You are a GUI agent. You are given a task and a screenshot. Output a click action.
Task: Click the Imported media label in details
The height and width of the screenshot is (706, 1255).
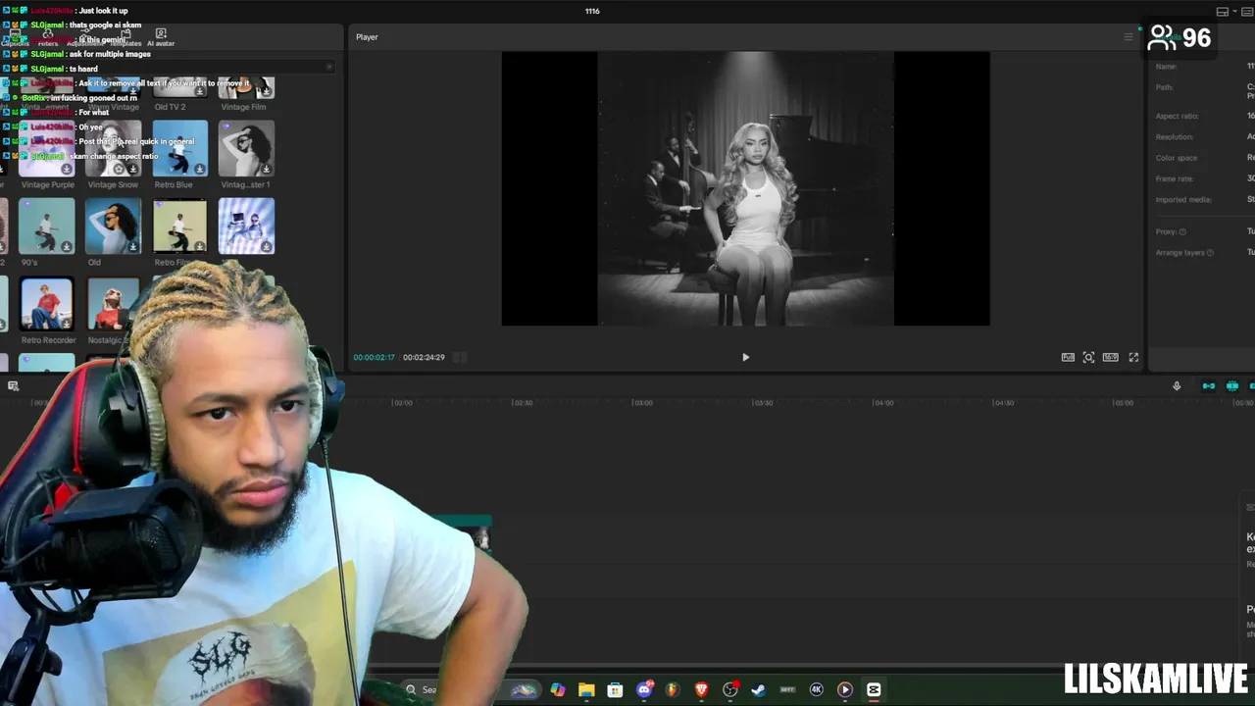pyautogui.click(x=1183, y=199)
